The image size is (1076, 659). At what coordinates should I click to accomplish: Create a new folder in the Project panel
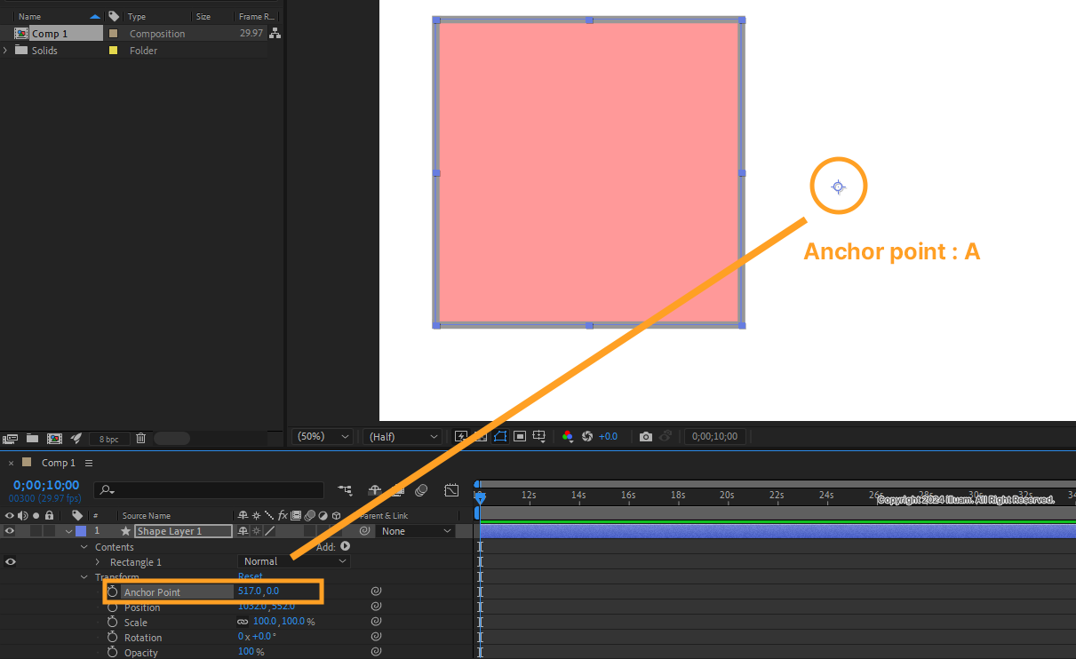[x=32, y=438]
